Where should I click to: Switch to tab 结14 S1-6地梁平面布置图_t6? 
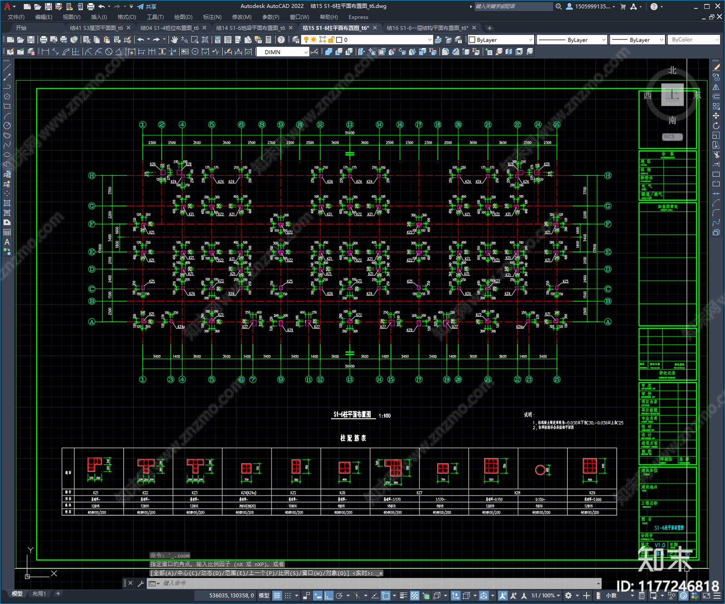coord(251,28)
